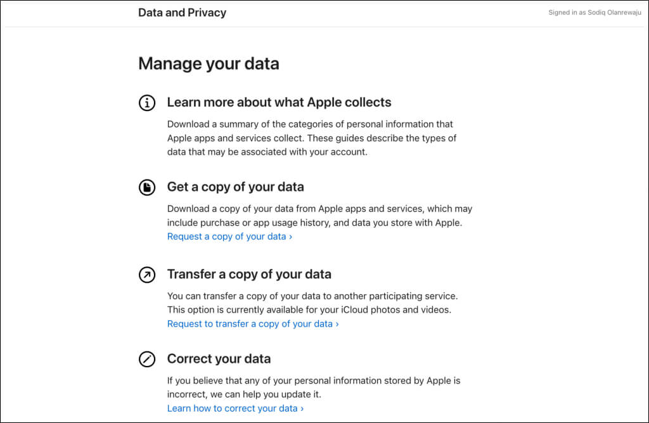The height and width of the screenshot is (423, 649).
Task: Click the Manage your data heading
Action: [x=209, y=64]
